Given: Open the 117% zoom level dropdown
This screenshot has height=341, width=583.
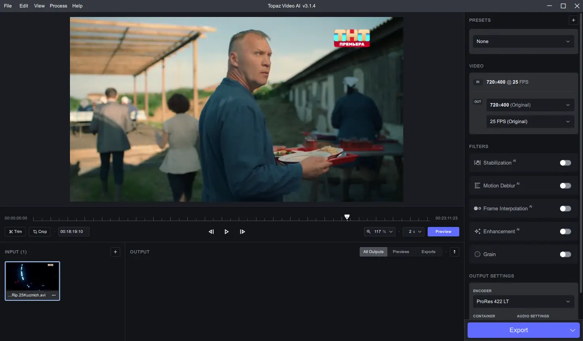Looking at the screenshot, I should click(x=380, y=232).
